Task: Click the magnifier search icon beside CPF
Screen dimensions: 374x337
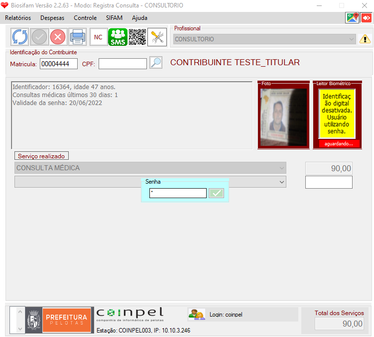Action: point(156,63)
